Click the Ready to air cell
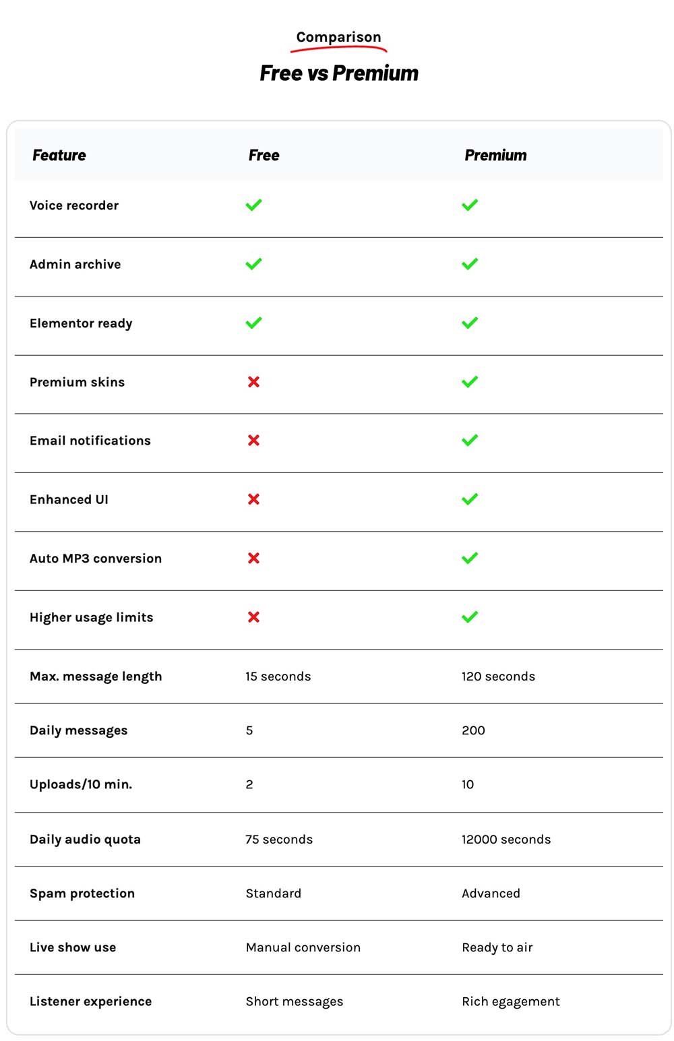Image resolution: width=674 pixels, height=1041 pixels. [497, 947]
